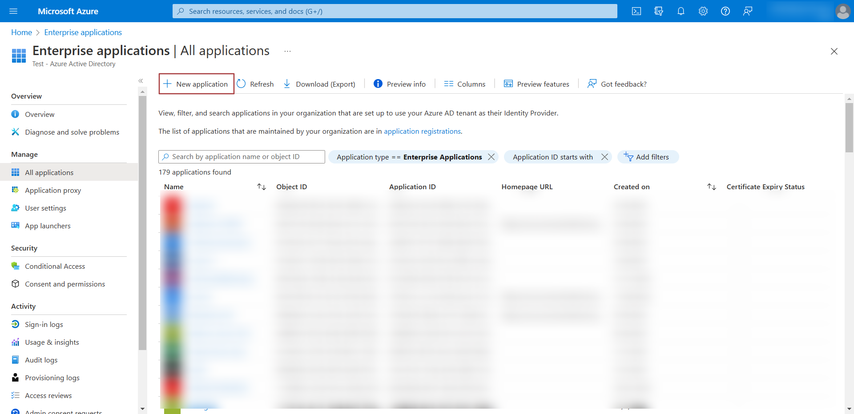Click the application name search field
The width and height of the screenshot is (854, 414).
pyautogui.click(x=241, y=156)
